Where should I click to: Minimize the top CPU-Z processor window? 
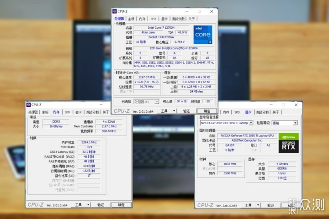coord(187,11)
